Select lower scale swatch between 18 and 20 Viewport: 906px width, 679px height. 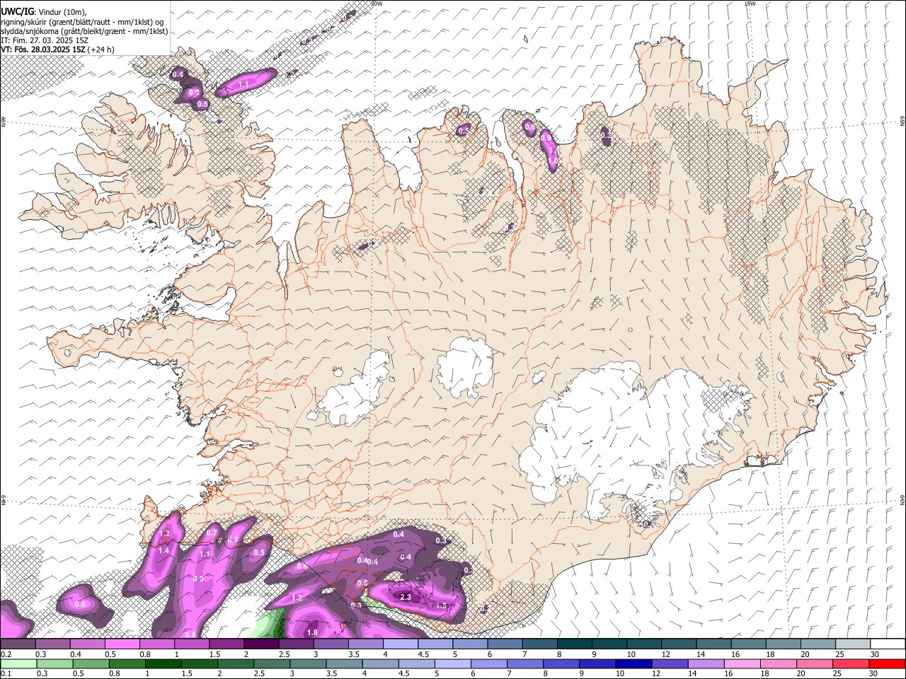point(778,663)
